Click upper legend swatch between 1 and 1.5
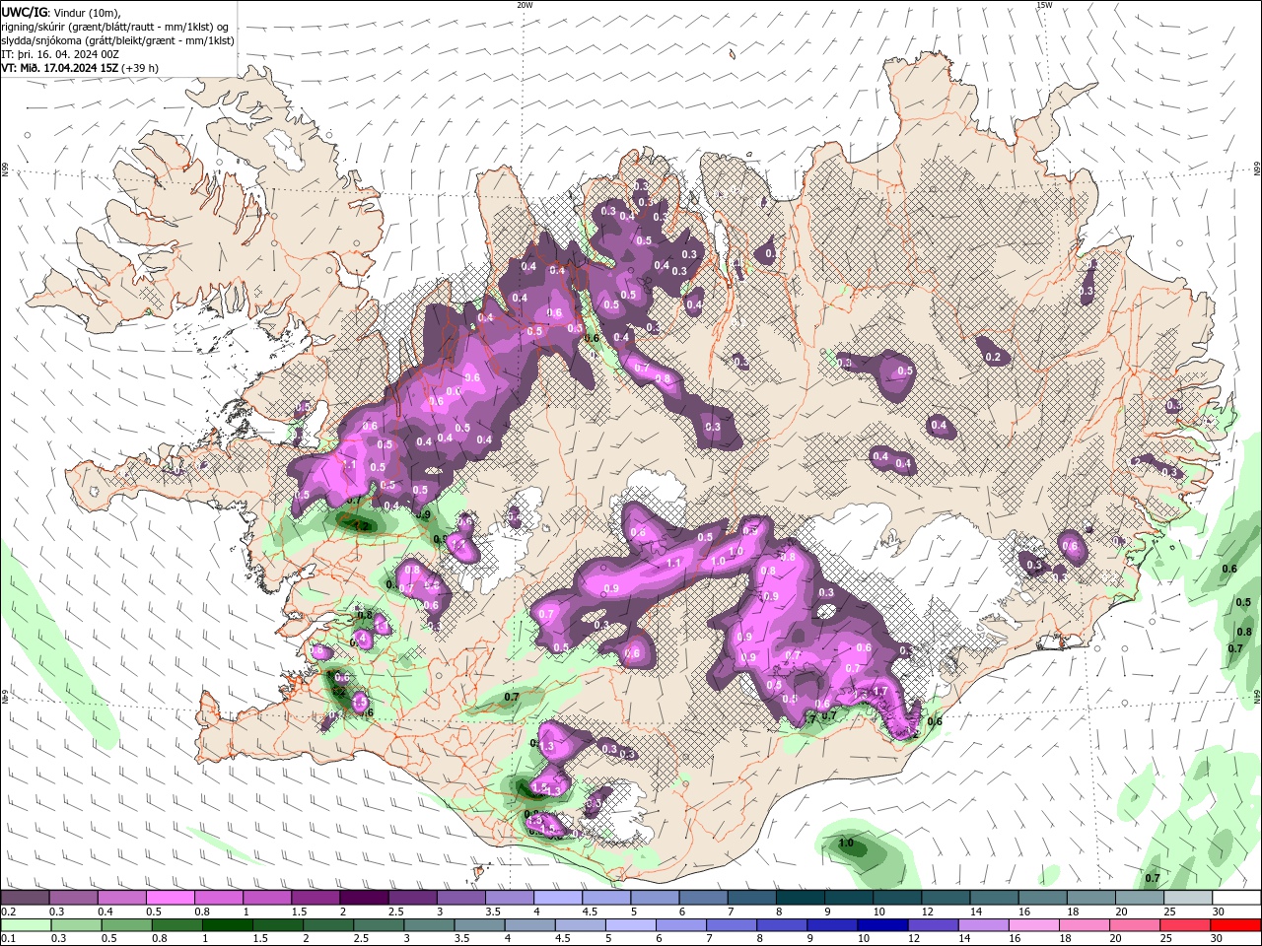 [x=267, y=898]
